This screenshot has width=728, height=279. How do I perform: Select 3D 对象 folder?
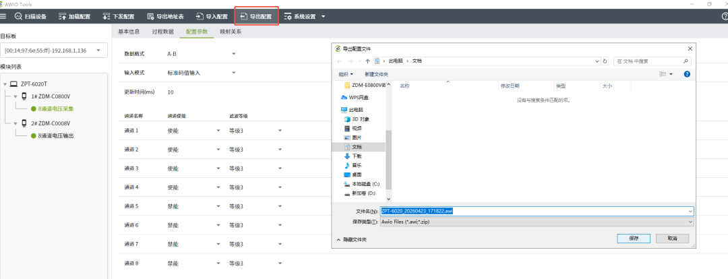coord(357,119)
